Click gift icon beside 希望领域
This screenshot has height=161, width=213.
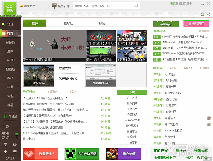[209, 118]
